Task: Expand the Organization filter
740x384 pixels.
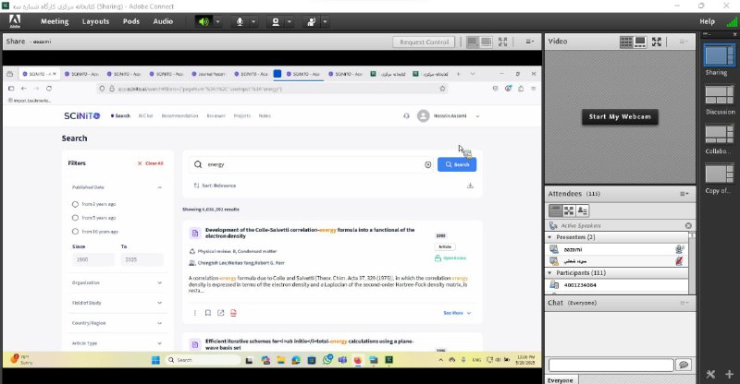Action: [159, 282]
